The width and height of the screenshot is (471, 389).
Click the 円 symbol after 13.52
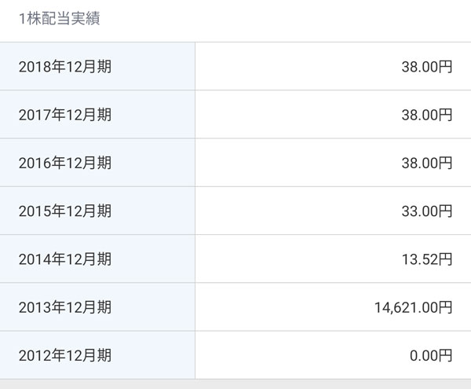445,259
